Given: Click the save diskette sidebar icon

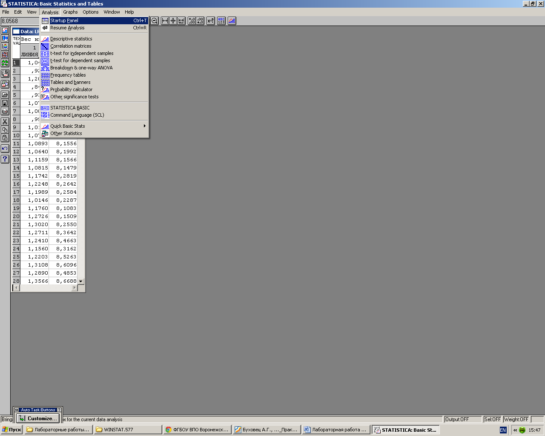Looking at the screenshot, I should tap(5, 103).
